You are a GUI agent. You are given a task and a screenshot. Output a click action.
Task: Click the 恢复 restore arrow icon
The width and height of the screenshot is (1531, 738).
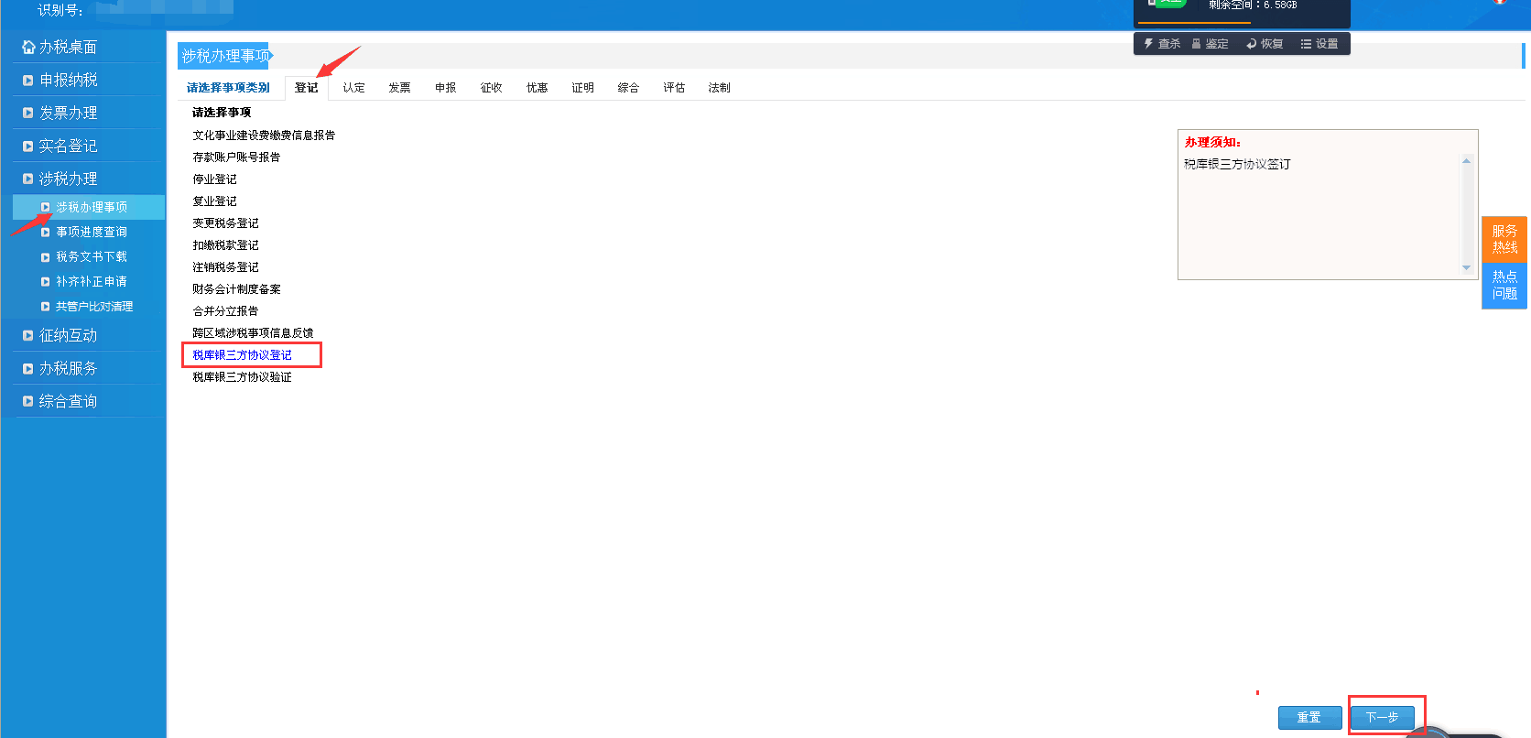pyautogui.click(x=1251, y=44)
